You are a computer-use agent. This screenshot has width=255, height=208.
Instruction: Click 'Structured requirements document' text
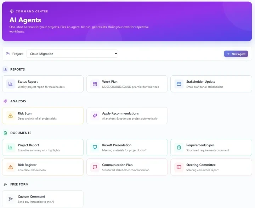tap(208, 150)
